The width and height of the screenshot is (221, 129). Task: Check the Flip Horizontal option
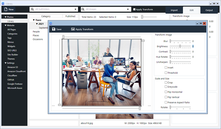click(166, 92)
